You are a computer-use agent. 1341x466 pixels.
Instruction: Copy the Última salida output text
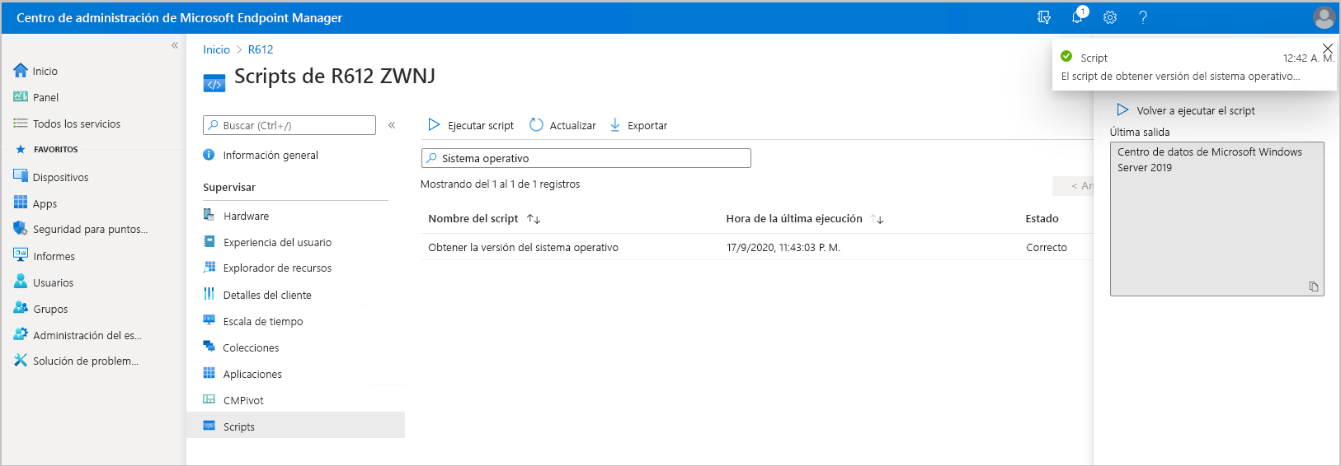pos(1314,287)
